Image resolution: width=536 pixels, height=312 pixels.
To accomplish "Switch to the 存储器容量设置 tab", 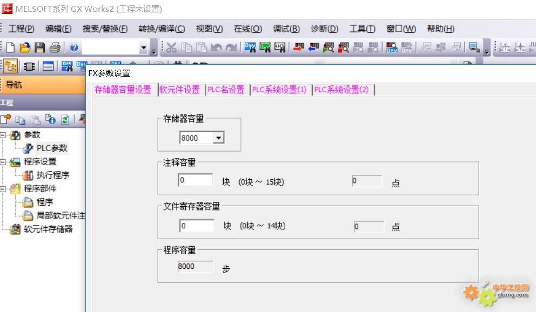I will pos(123,90).
